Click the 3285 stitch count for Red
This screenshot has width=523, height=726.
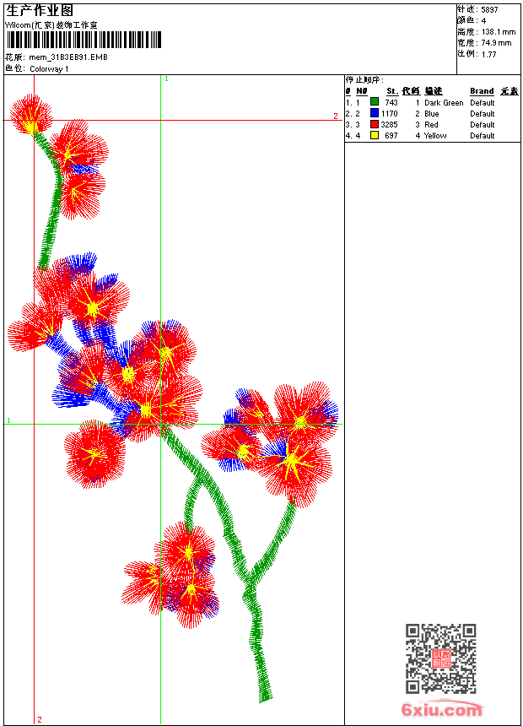tap(389, 125)
